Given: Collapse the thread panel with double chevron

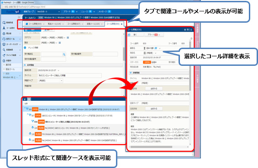Looking at the screenshot, I should [x=25, y=99].
